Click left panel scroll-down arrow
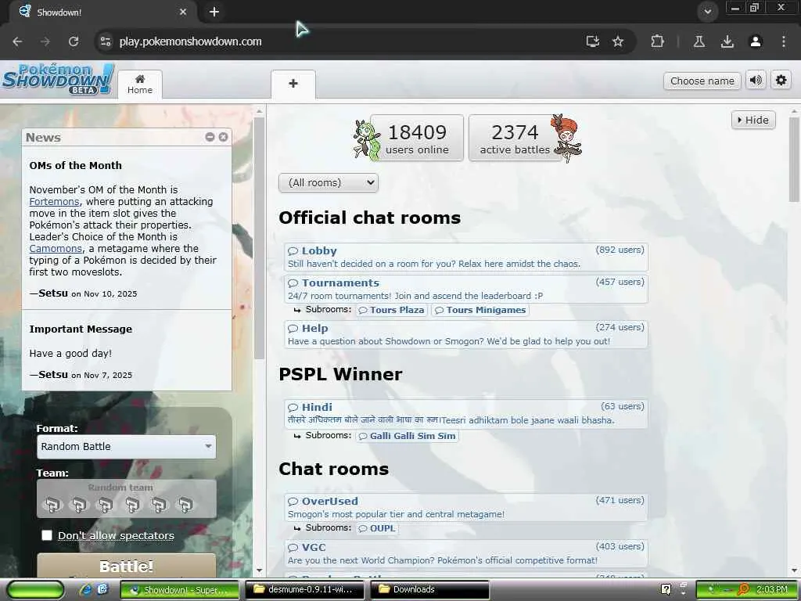Screen dimensions: 801x601 [259, 570]
